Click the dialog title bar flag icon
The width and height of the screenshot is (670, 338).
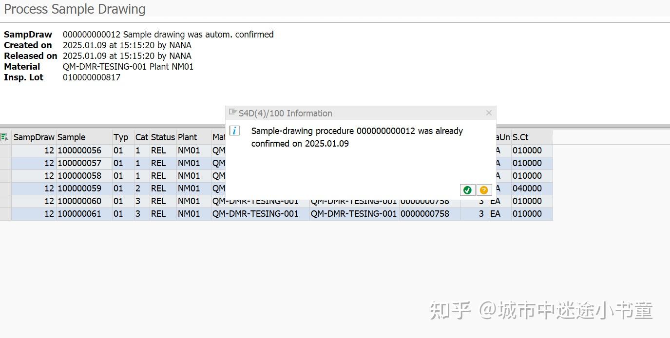pos(233,113)
